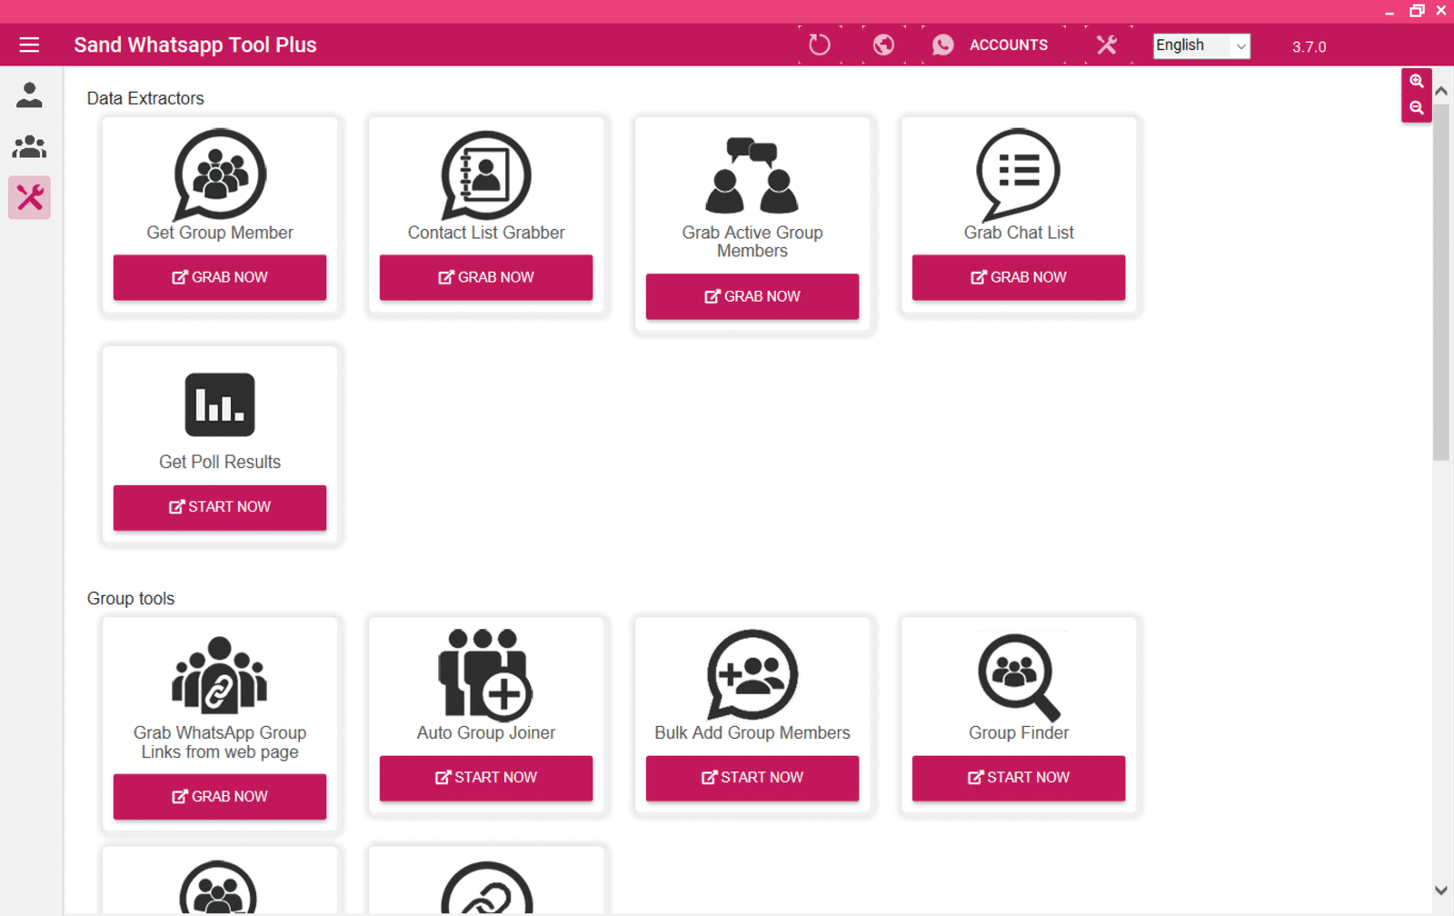Click the scrollbar up arrow

[x=1441, y=91]
